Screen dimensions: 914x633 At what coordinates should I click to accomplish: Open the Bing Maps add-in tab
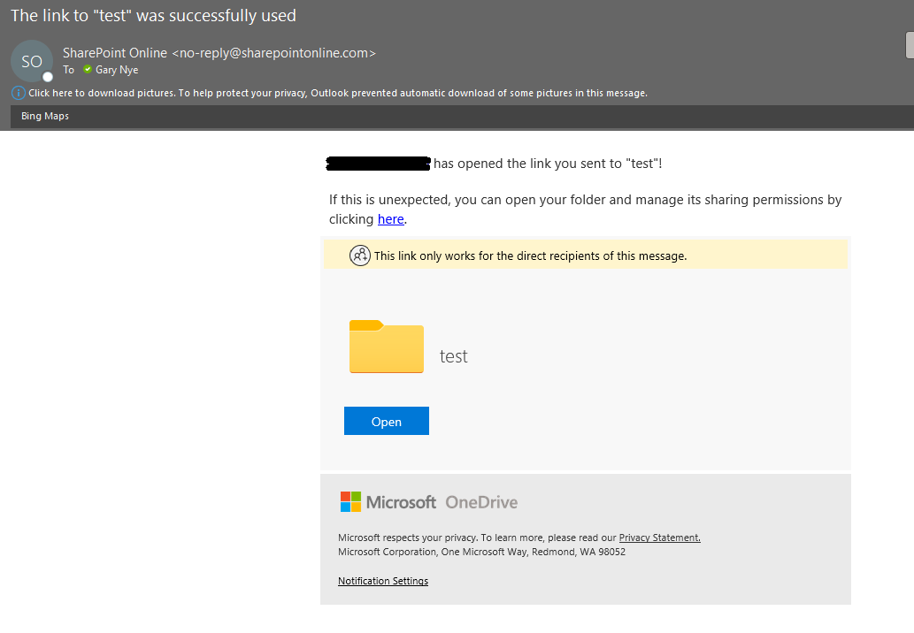45,116
